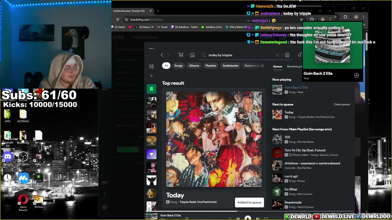Go to Spotify Home
The image size is (392, 220).
click(192, 55)
